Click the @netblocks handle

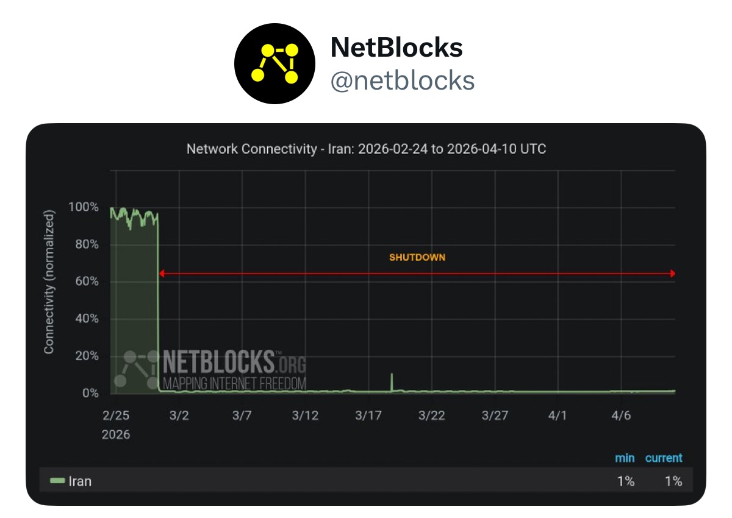[403, 80]
